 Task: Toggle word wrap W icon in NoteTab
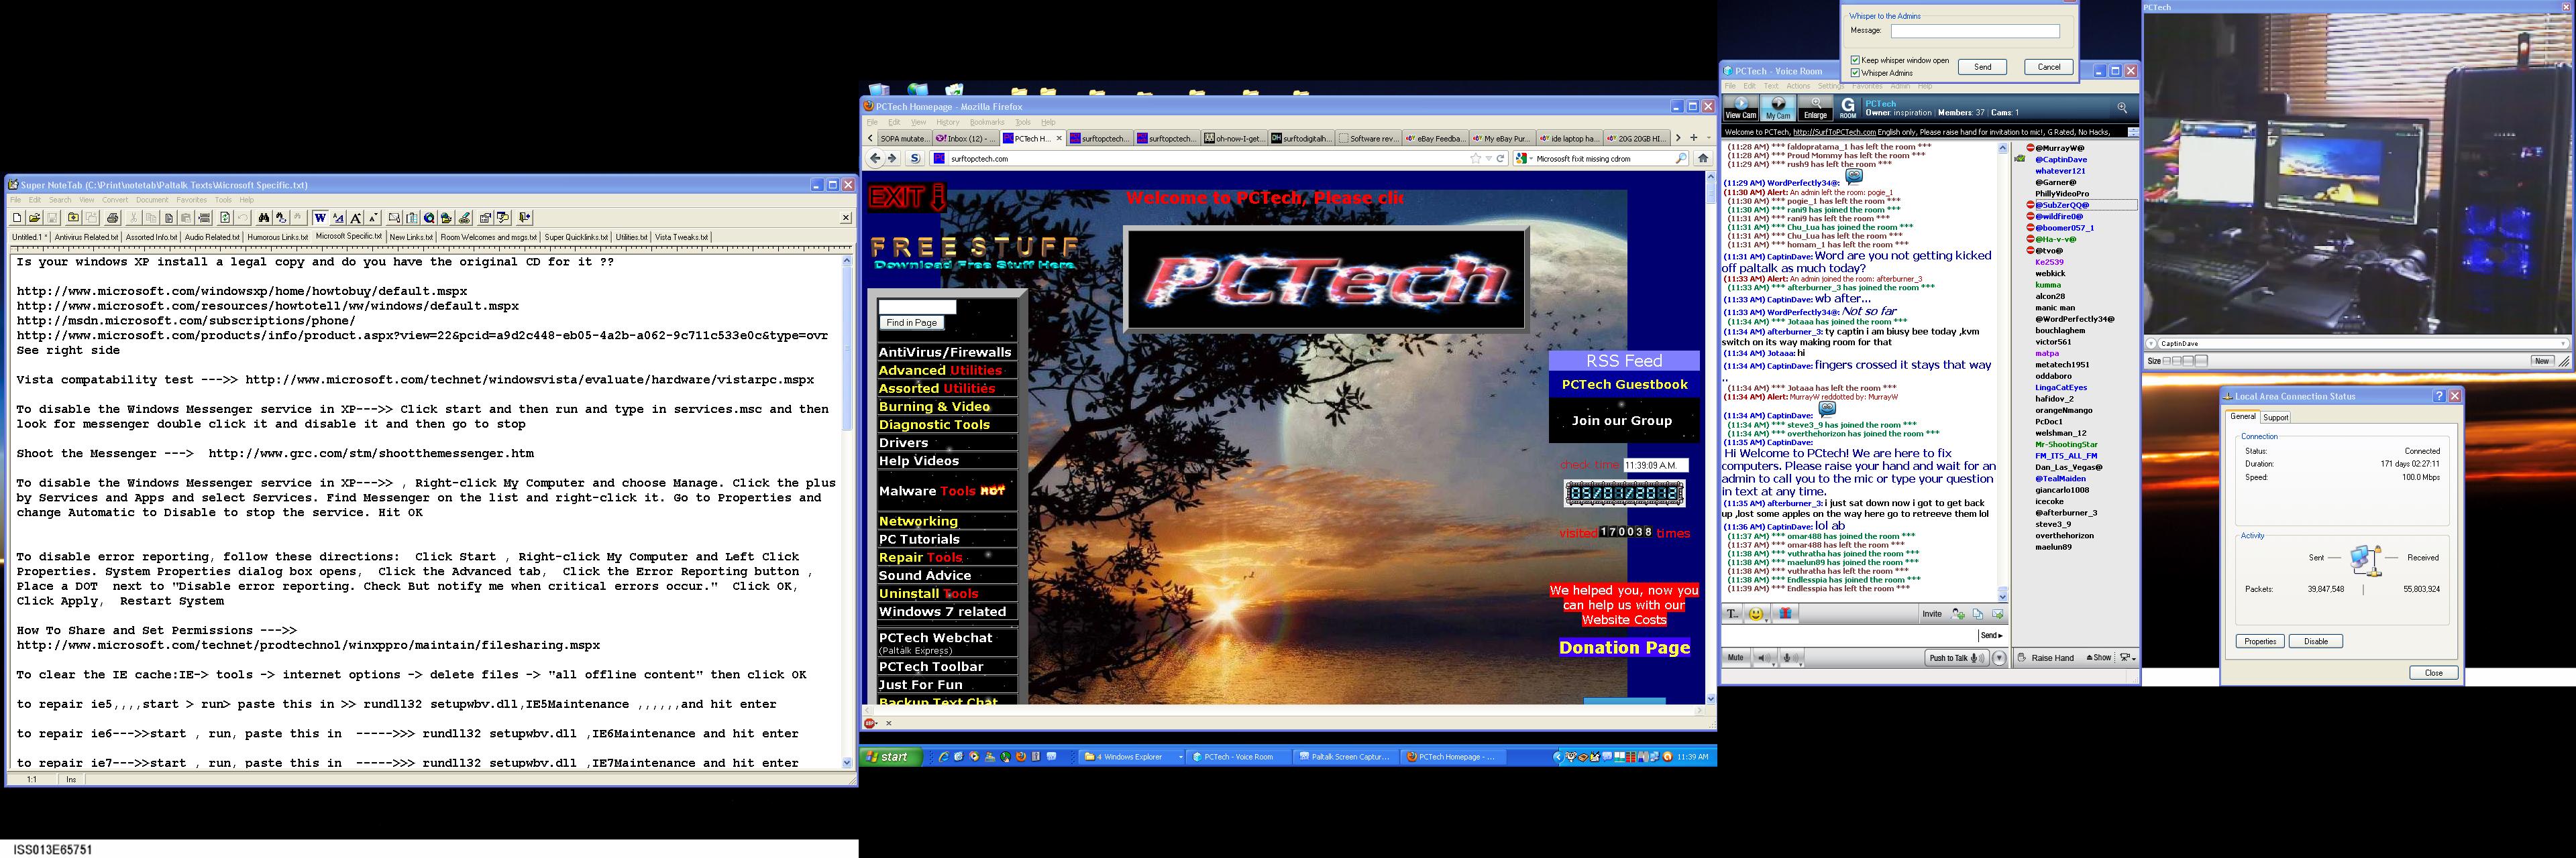coord(321,218)
